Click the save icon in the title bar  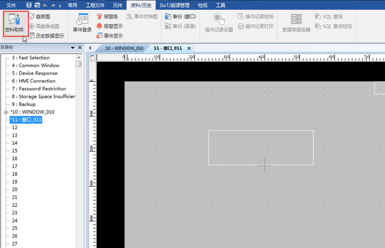29,5
